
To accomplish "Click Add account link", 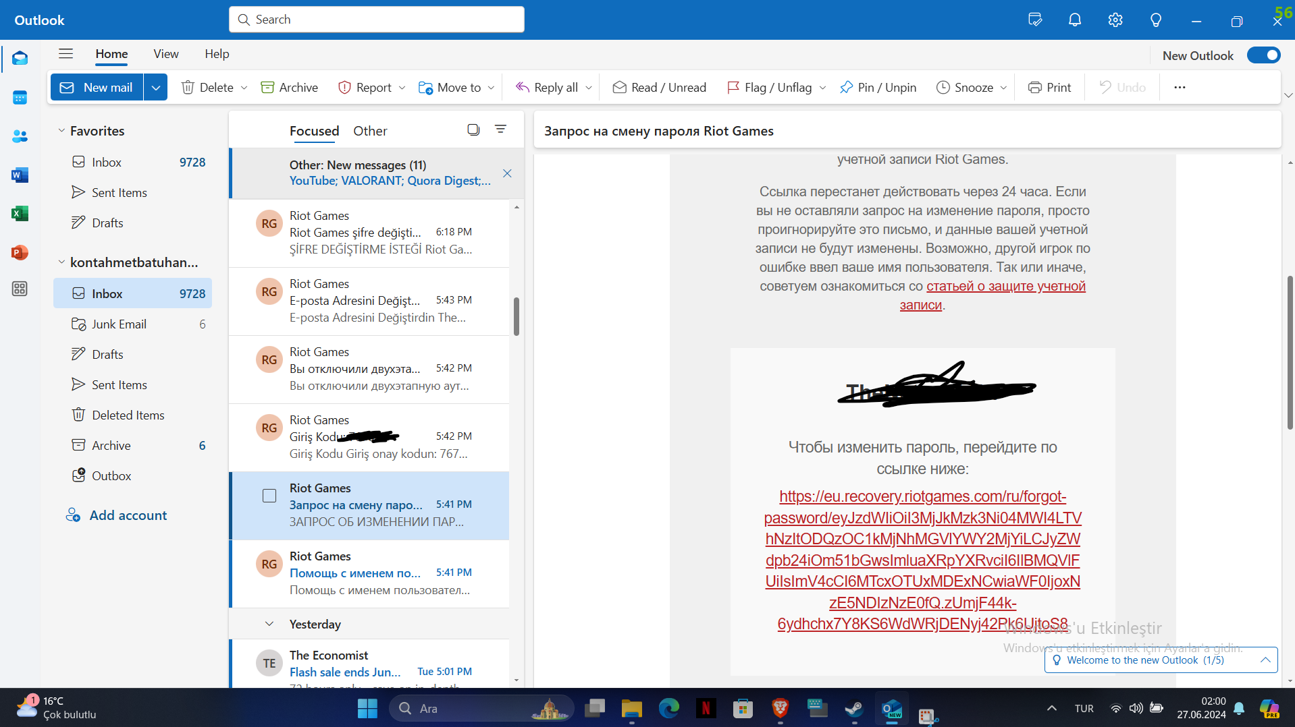I will 116,515.
